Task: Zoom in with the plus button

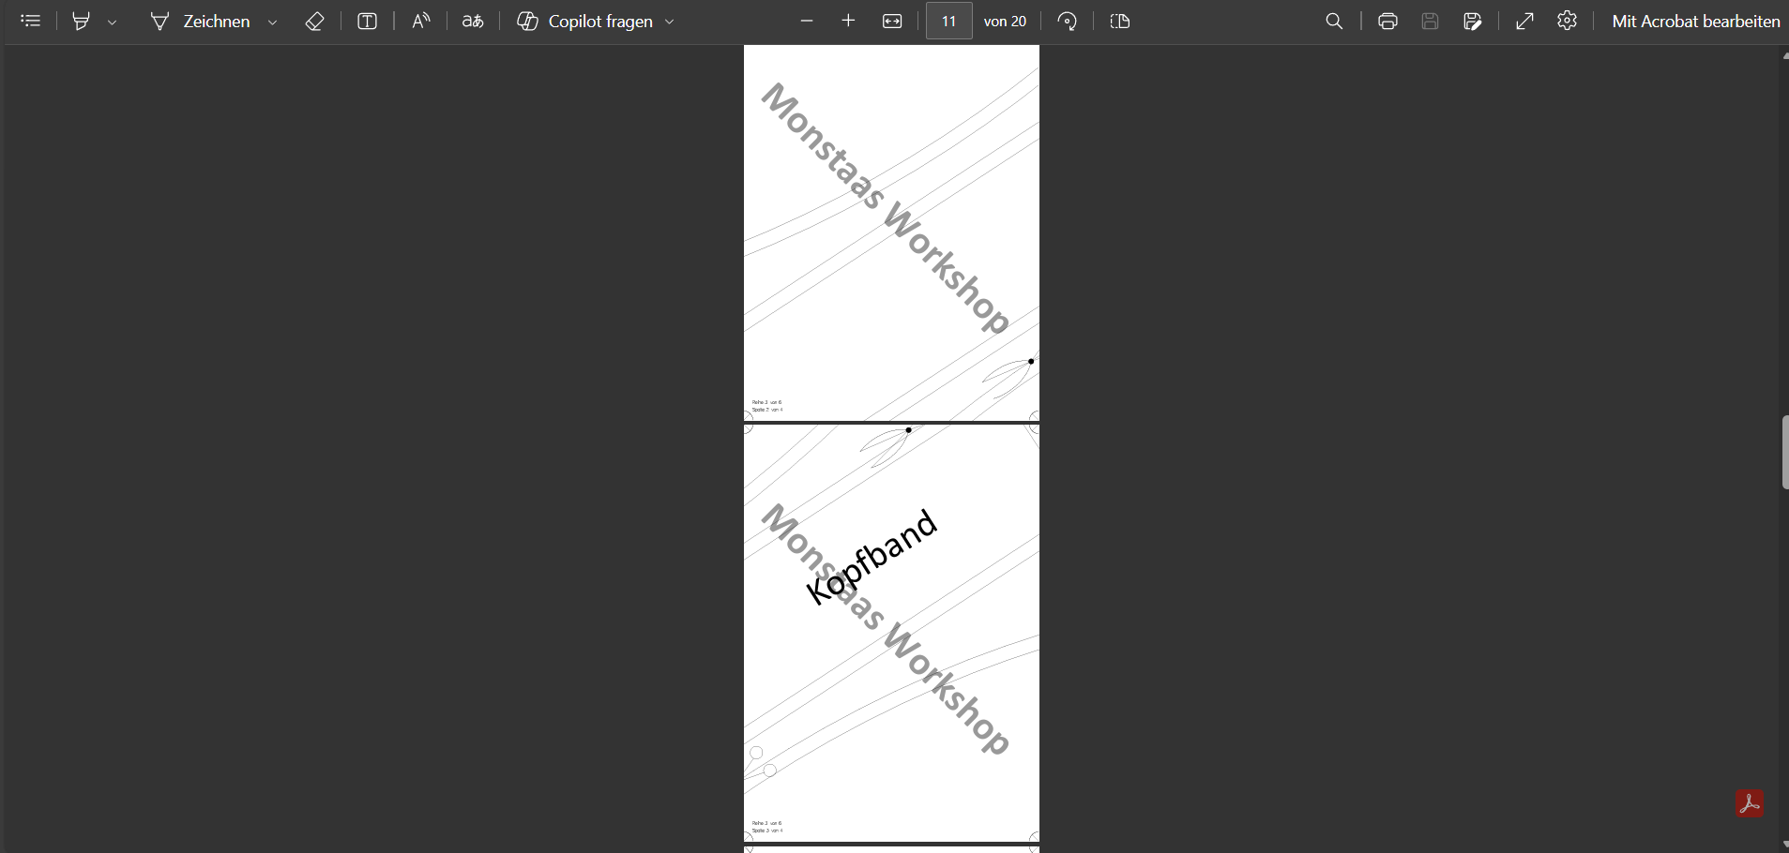Action: (x=849, y=21)
